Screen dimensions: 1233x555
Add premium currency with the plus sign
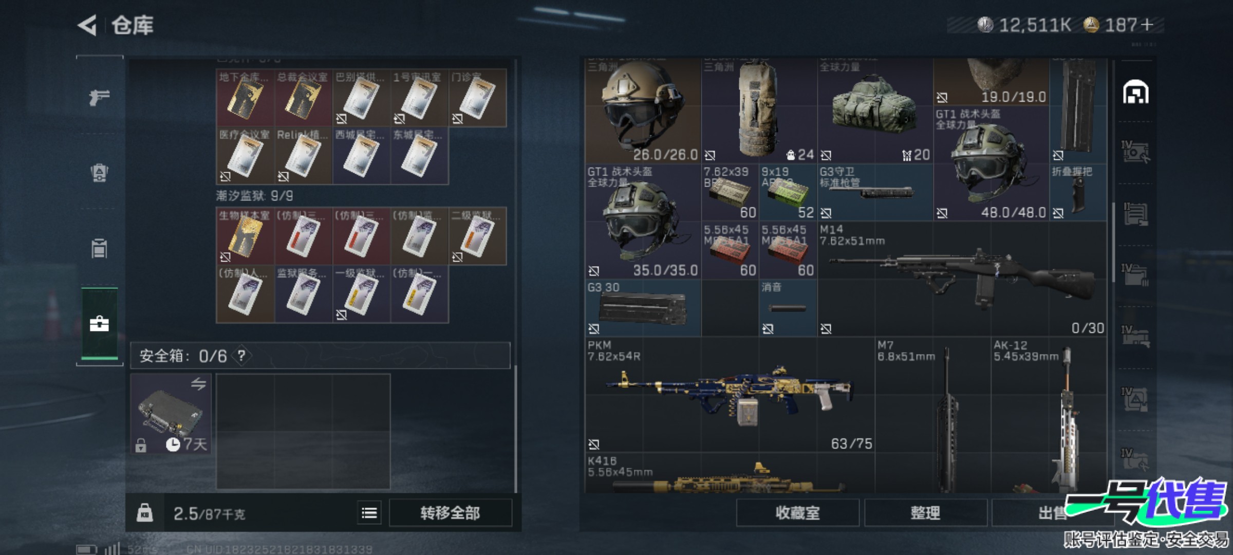1147,25
